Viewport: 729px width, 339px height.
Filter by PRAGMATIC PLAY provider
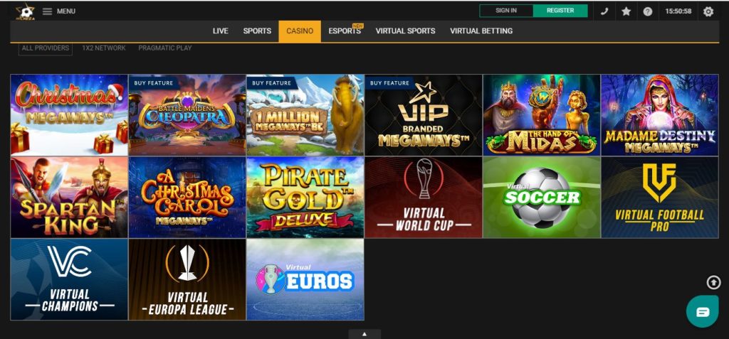165,48
